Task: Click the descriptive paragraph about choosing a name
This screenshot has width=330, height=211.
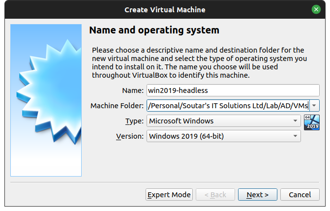Action: coord(199,62)
